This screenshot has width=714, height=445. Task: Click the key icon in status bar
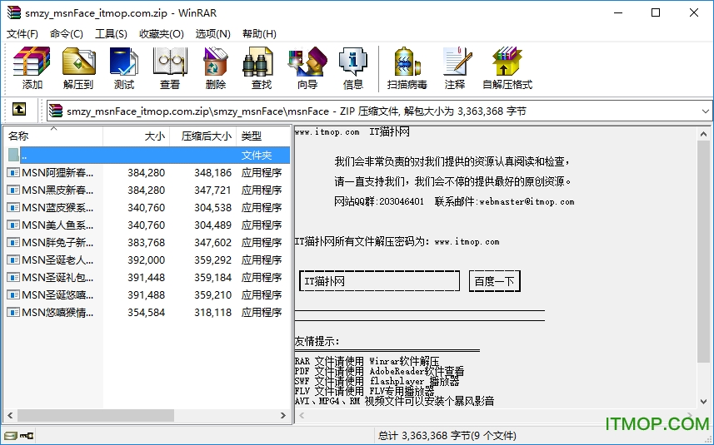click(27, 436)
